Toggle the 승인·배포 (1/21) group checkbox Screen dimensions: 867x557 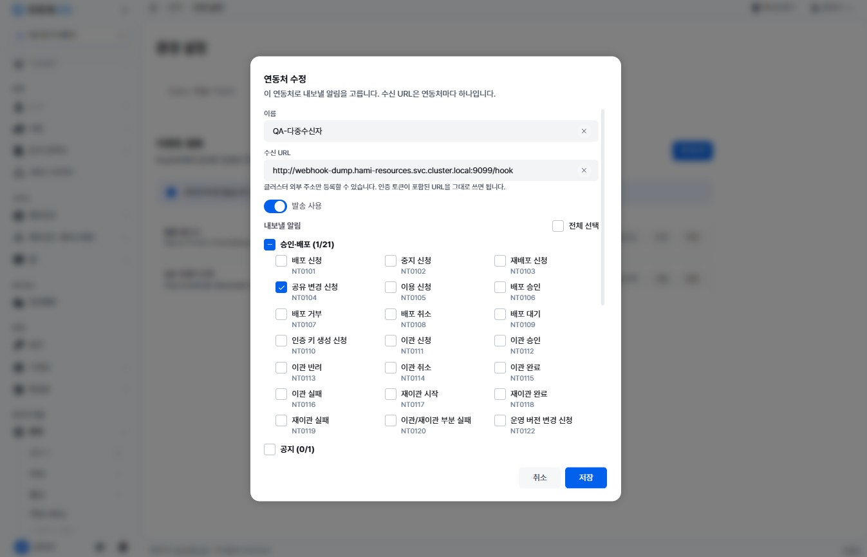point(270,245)
